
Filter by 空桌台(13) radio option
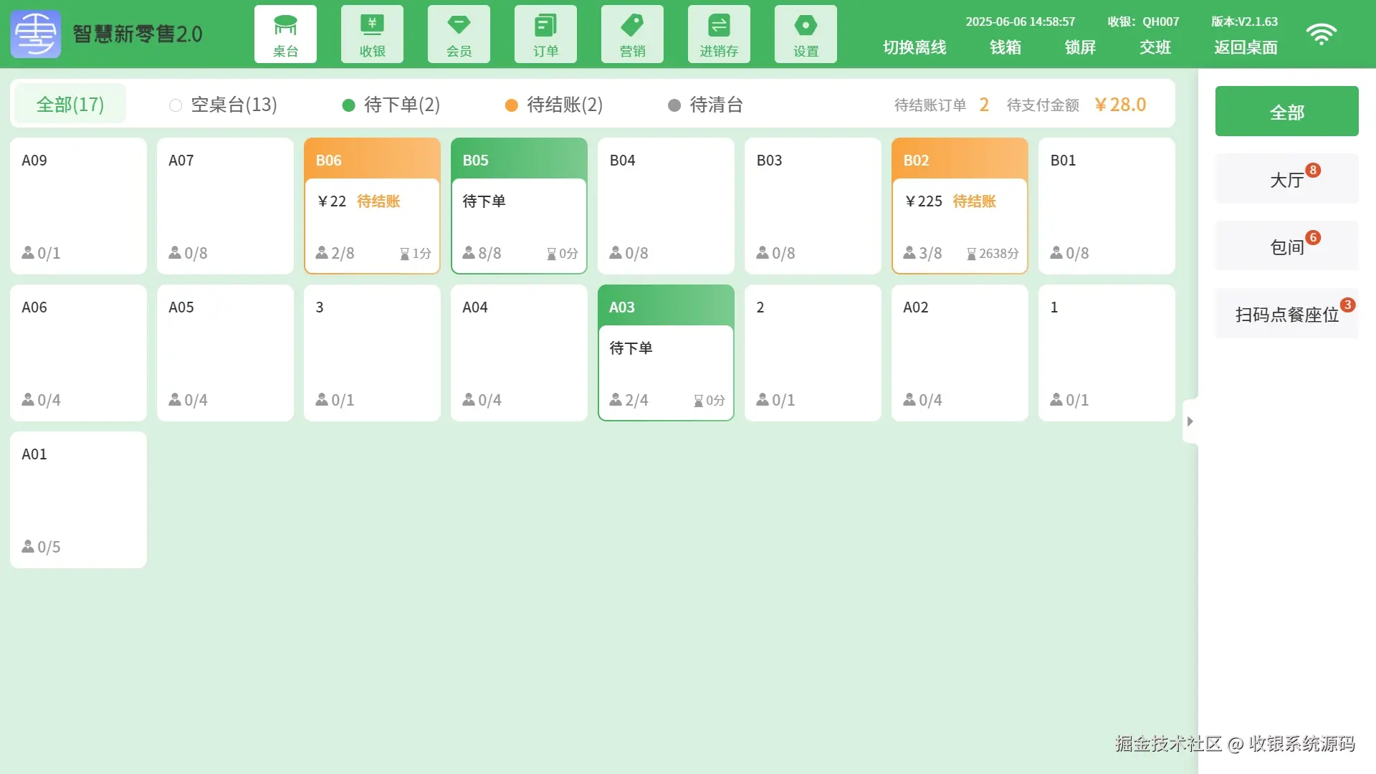tap(224, 105)
